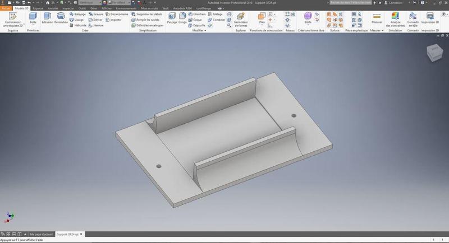Switch to the Annoter ribbon tab
The height and width of the screenshot is (243, 449).
53,8
